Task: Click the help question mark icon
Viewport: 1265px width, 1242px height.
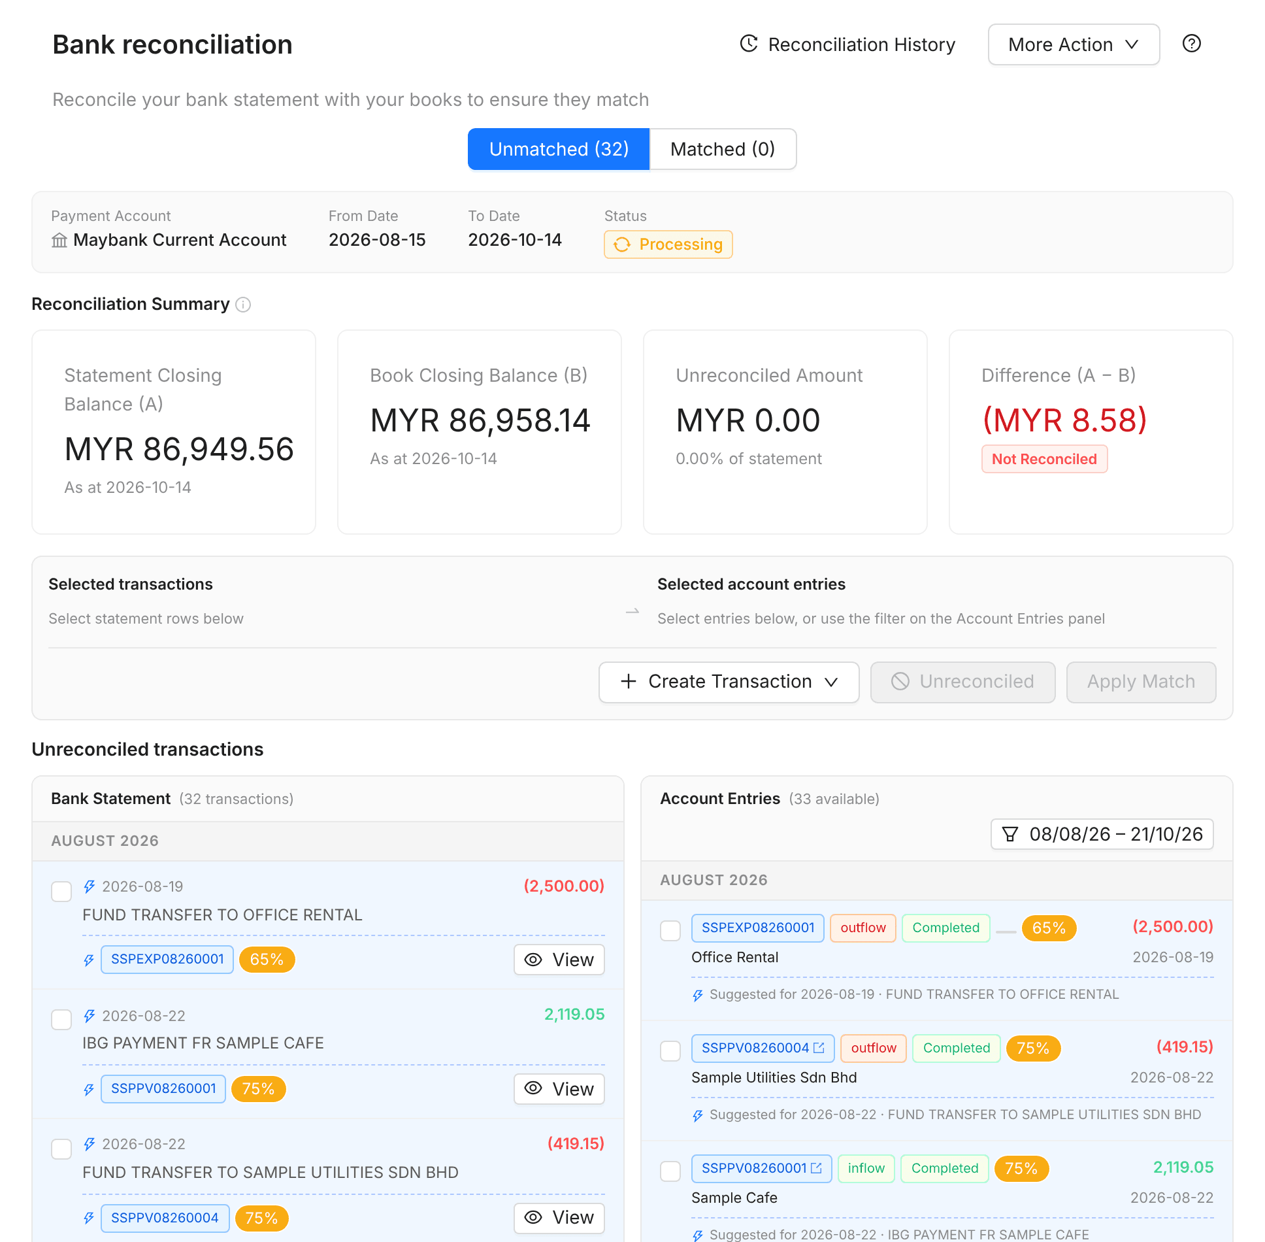Action: [x=1191, y=43]
